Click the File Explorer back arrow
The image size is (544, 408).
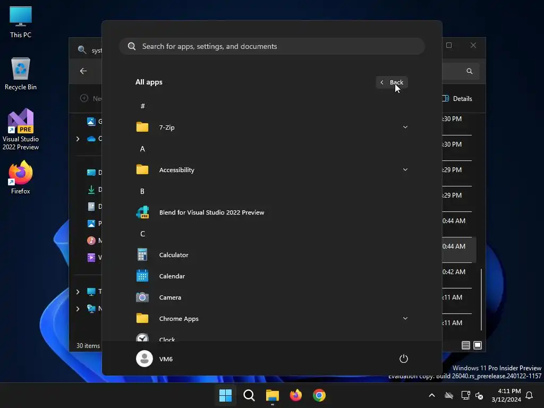click(x=83, y=71)
